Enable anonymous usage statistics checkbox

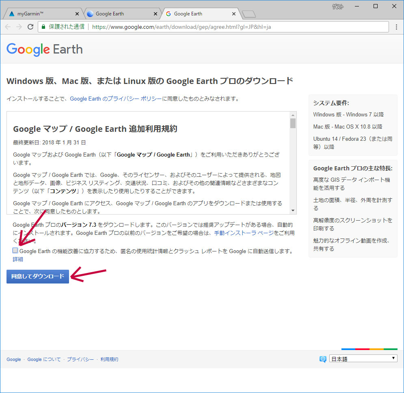[x=15, y=250]
